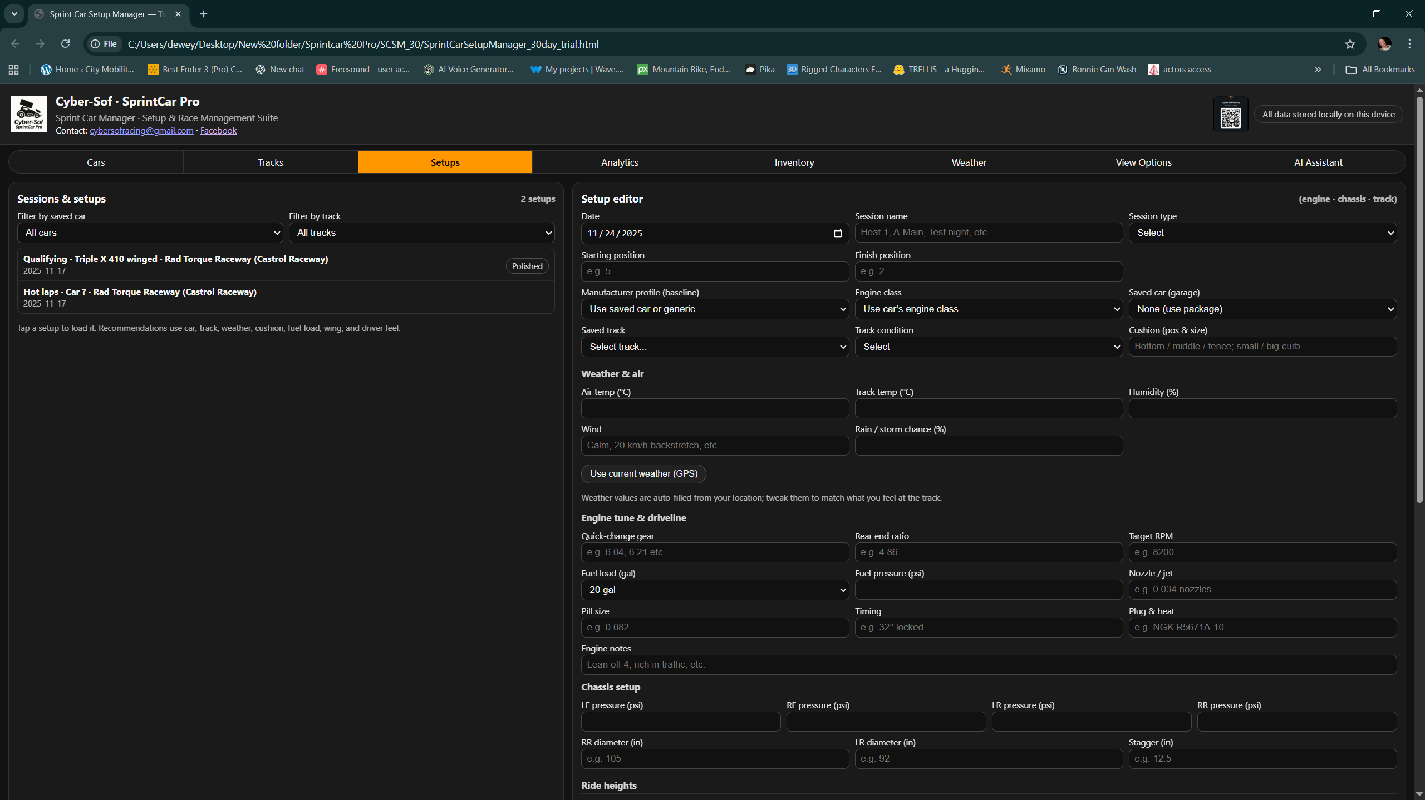Screen dimensions: 1425x800
Task: Switch to the Tracks tab
Action: coord(271,162)
